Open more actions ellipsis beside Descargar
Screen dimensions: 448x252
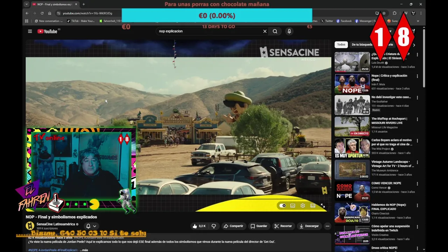(x=328, y=226)
